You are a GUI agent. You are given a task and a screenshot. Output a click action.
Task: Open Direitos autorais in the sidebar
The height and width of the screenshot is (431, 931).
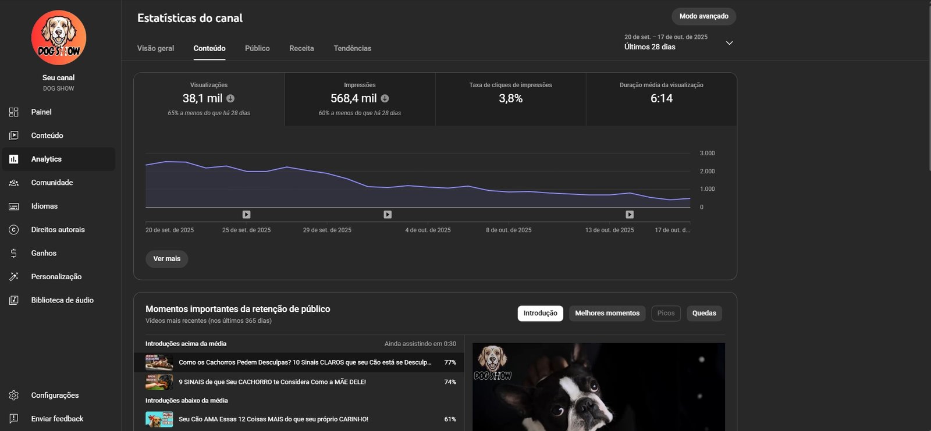(x=58, y=230)
